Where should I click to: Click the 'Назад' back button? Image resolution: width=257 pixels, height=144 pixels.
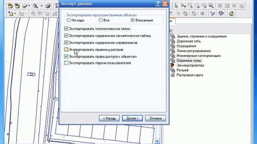point(109,118)
